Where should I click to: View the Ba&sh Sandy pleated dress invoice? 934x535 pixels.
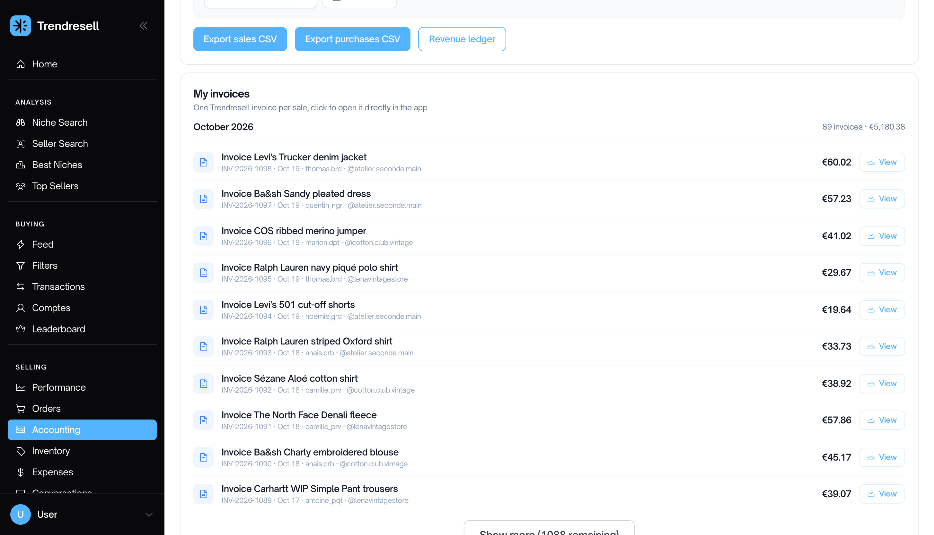pyautogui.click(x=882, y=199)
